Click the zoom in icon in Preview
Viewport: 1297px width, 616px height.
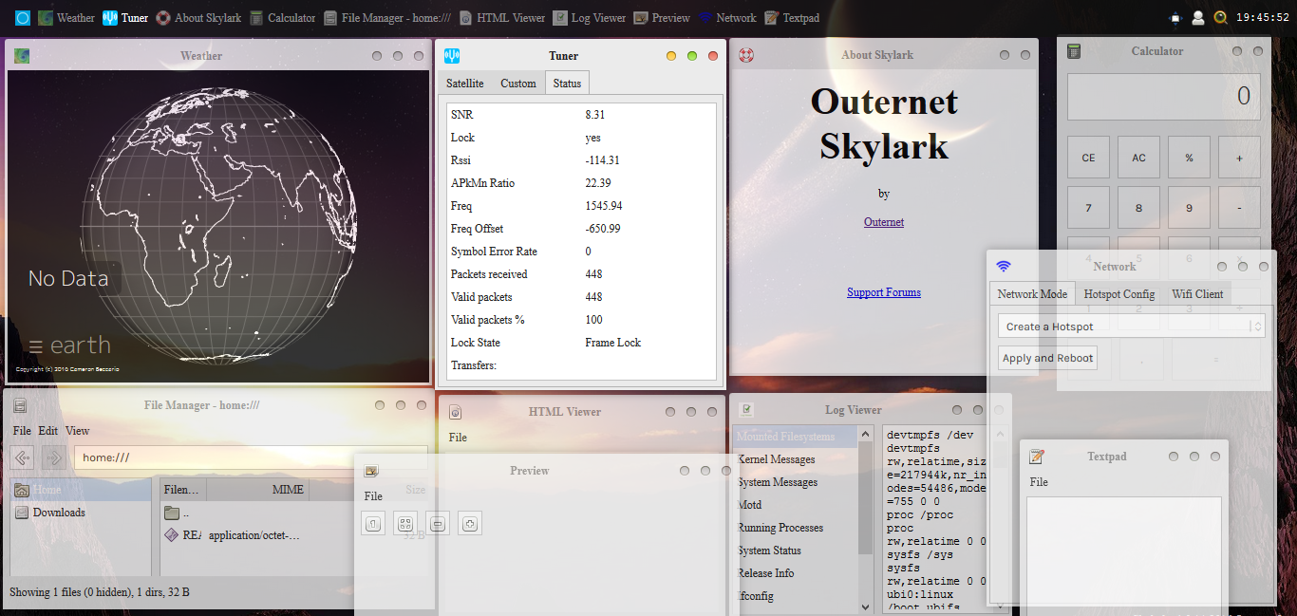pos(469,523)
